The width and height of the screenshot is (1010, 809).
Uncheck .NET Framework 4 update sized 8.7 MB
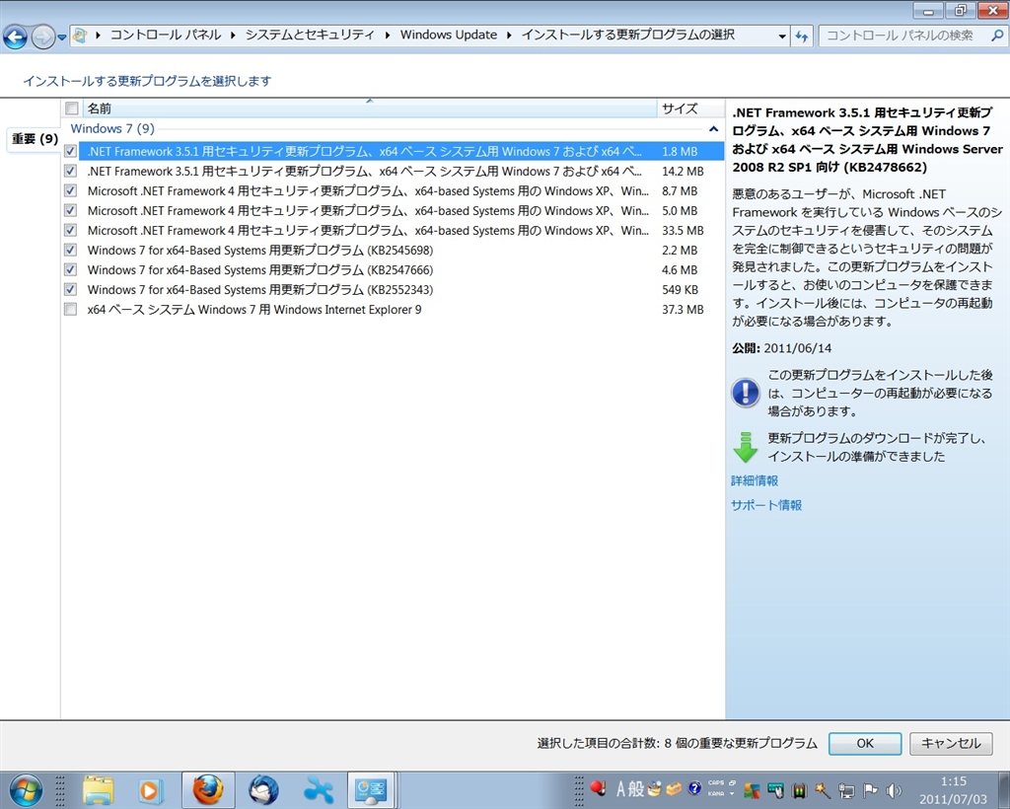[x=71, y=191]
